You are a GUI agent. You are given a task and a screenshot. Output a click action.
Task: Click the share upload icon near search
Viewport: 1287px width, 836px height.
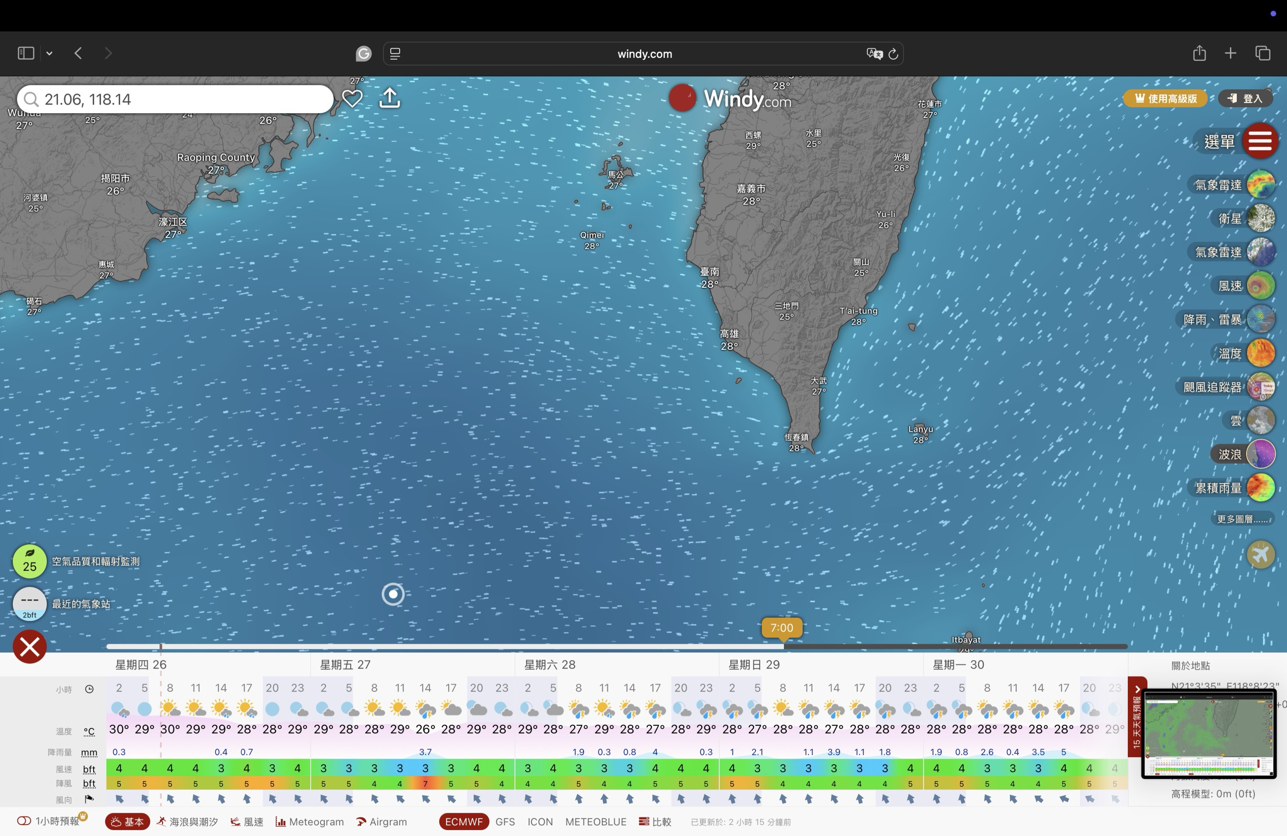390,98
